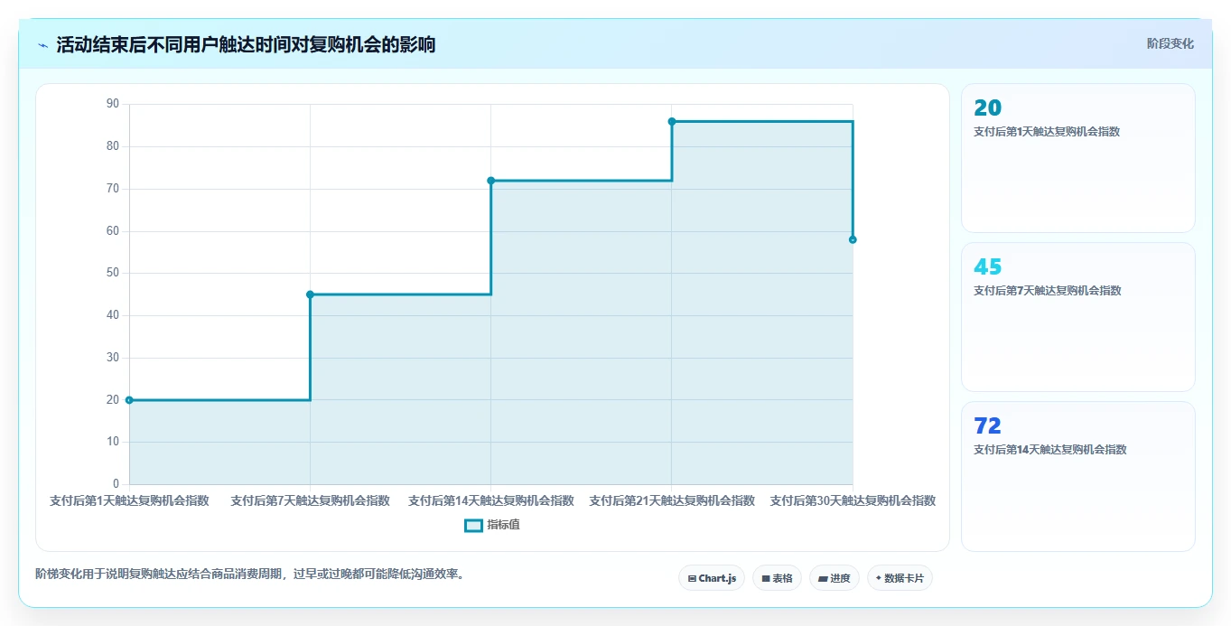Open the card showing value 72
The image size is (1231, 626).
click(1078, 476)
